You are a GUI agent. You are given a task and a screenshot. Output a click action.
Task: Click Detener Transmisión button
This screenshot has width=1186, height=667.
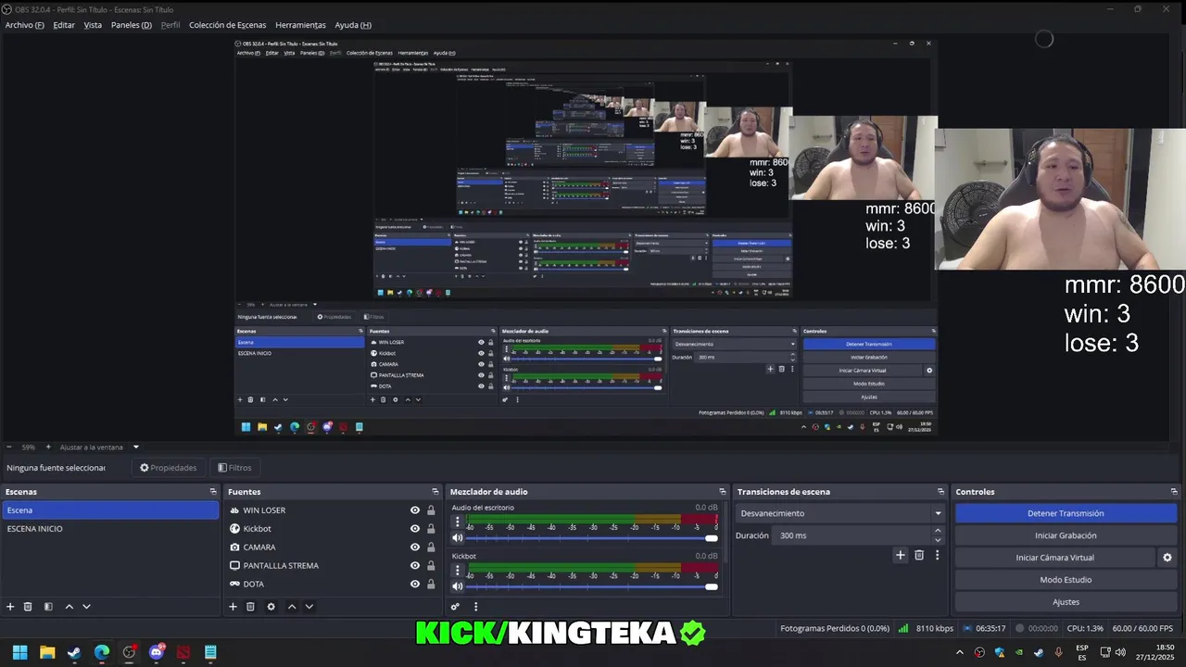tap(1066, 513)
